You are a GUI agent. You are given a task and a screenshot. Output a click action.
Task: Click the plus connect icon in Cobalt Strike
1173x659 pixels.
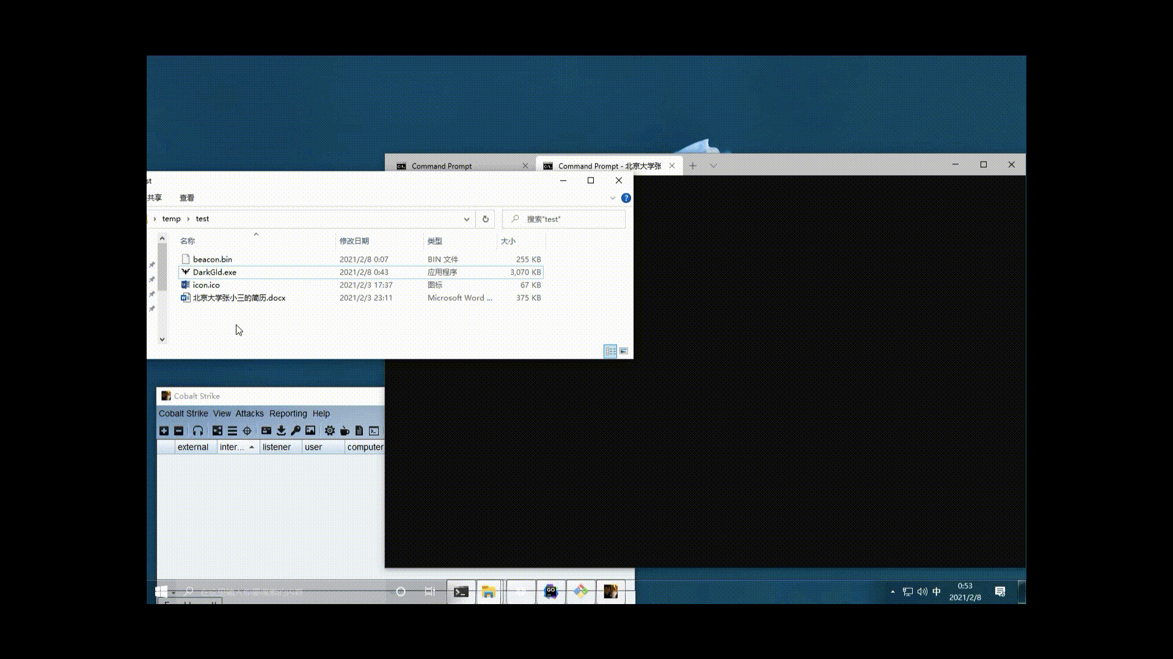164,431
